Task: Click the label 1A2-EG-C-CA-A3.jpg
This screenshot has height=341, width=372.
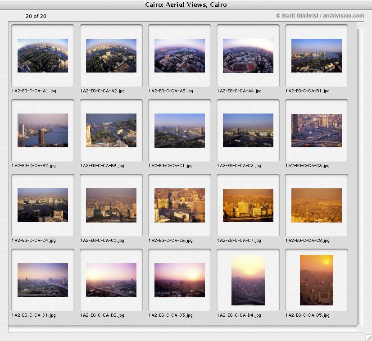Action: pos(171,91)
